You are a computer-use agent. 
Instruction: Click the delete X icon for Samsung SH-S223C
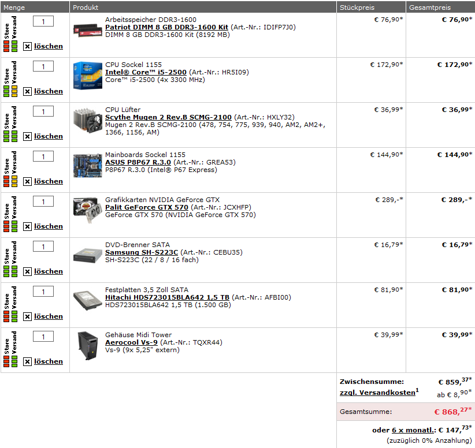pyautogui.click(x=27, y=271)
